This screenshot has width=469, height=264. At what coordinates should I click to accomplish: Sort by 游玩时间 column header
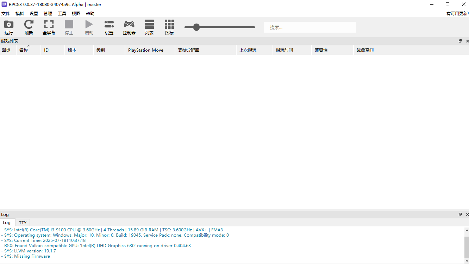click(292, 50)
